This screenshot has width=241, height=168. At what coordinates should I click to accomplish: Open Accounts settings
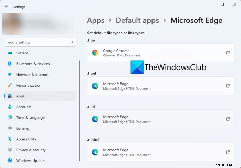tap(40, 107)
